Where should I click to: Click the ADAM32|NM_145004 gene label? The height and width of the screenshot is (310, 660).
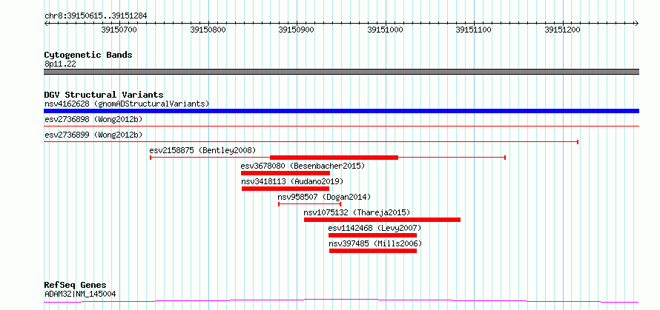click(x=80, y=294)
